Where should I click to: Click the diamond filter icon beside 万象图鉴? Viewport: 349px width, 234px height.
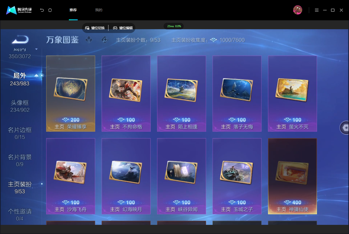point(89,40)
